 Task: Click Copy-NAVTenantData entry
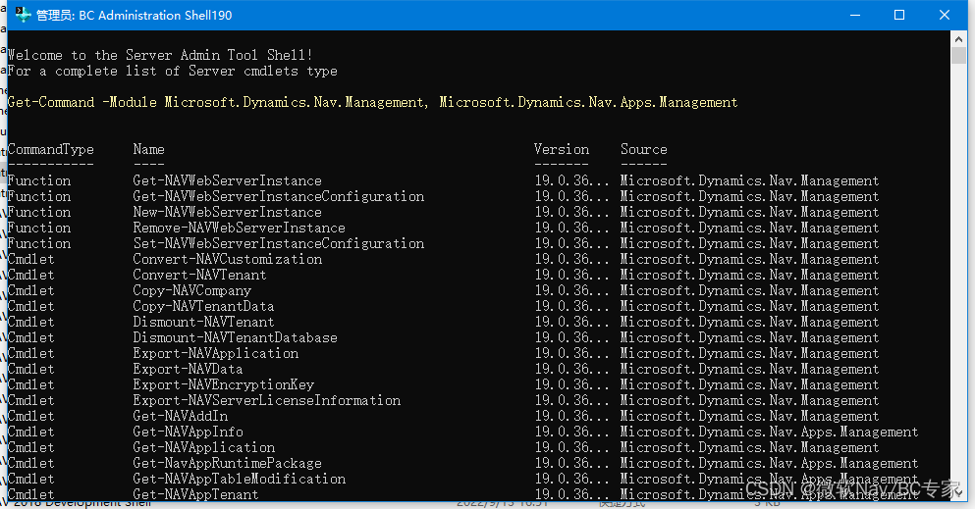(204, 307)
